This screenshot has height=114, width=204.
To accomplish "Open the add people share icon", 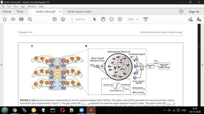I will point(199,19).
